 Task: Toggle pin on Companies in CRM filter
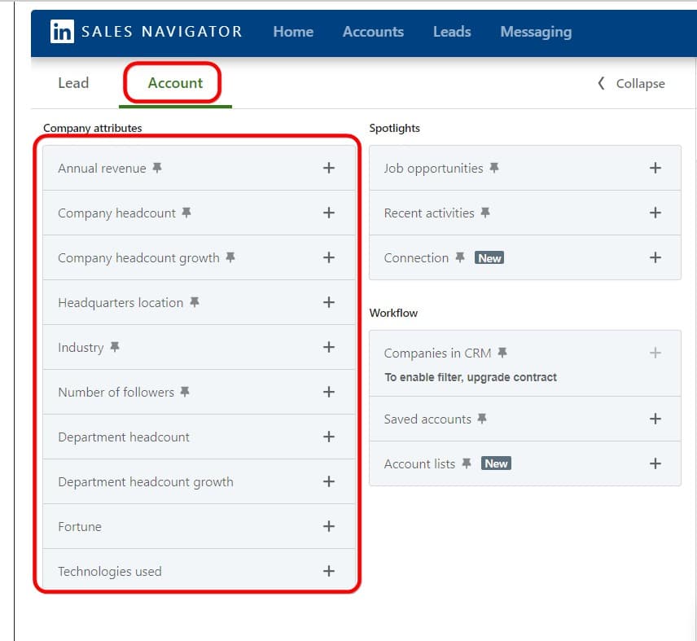coord(502,353)
